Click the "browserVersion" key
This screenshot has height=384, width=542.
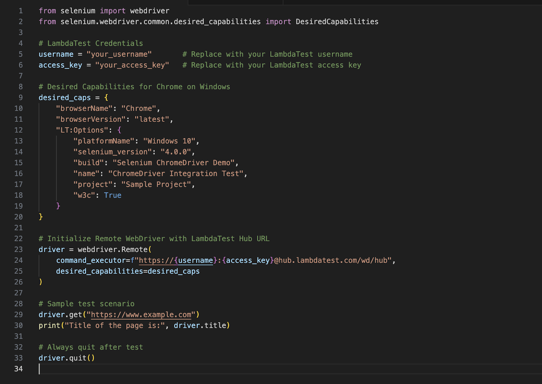pyautogui.click(x=91, y=119)
